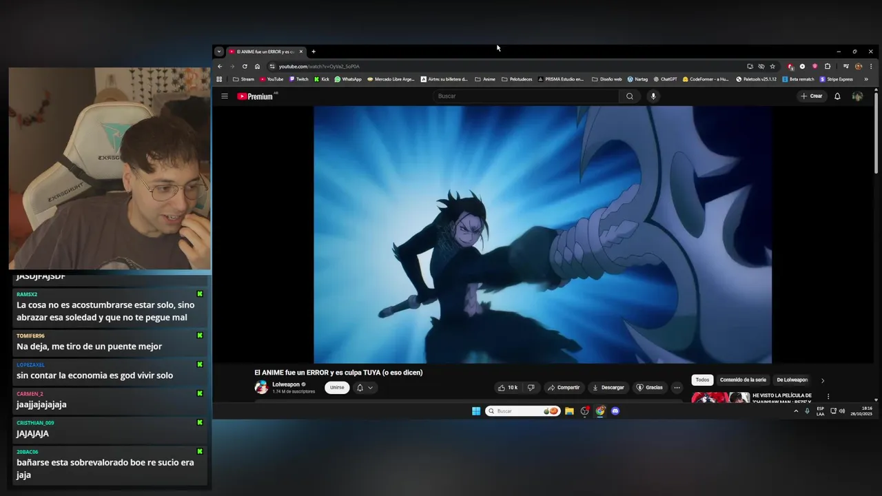Open a new browser tab
This screenshot has height=496, width=882.
[x=314, y=52]
